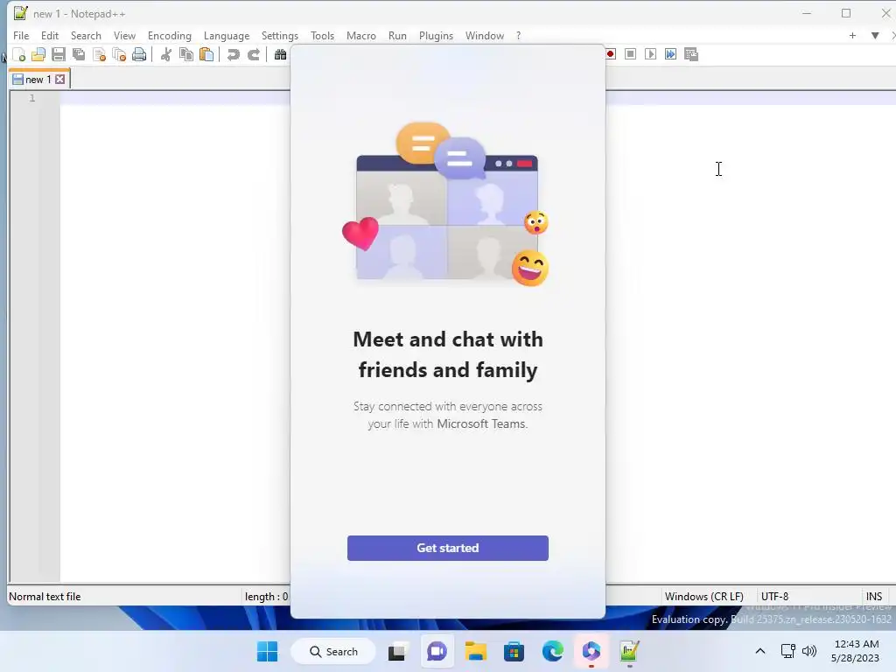
Task: Open Task View from the taskbar
Action: 397,651
